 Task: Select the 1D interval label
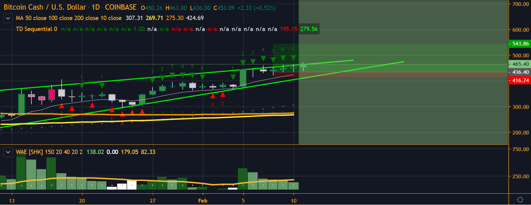(x=96, y=7)
